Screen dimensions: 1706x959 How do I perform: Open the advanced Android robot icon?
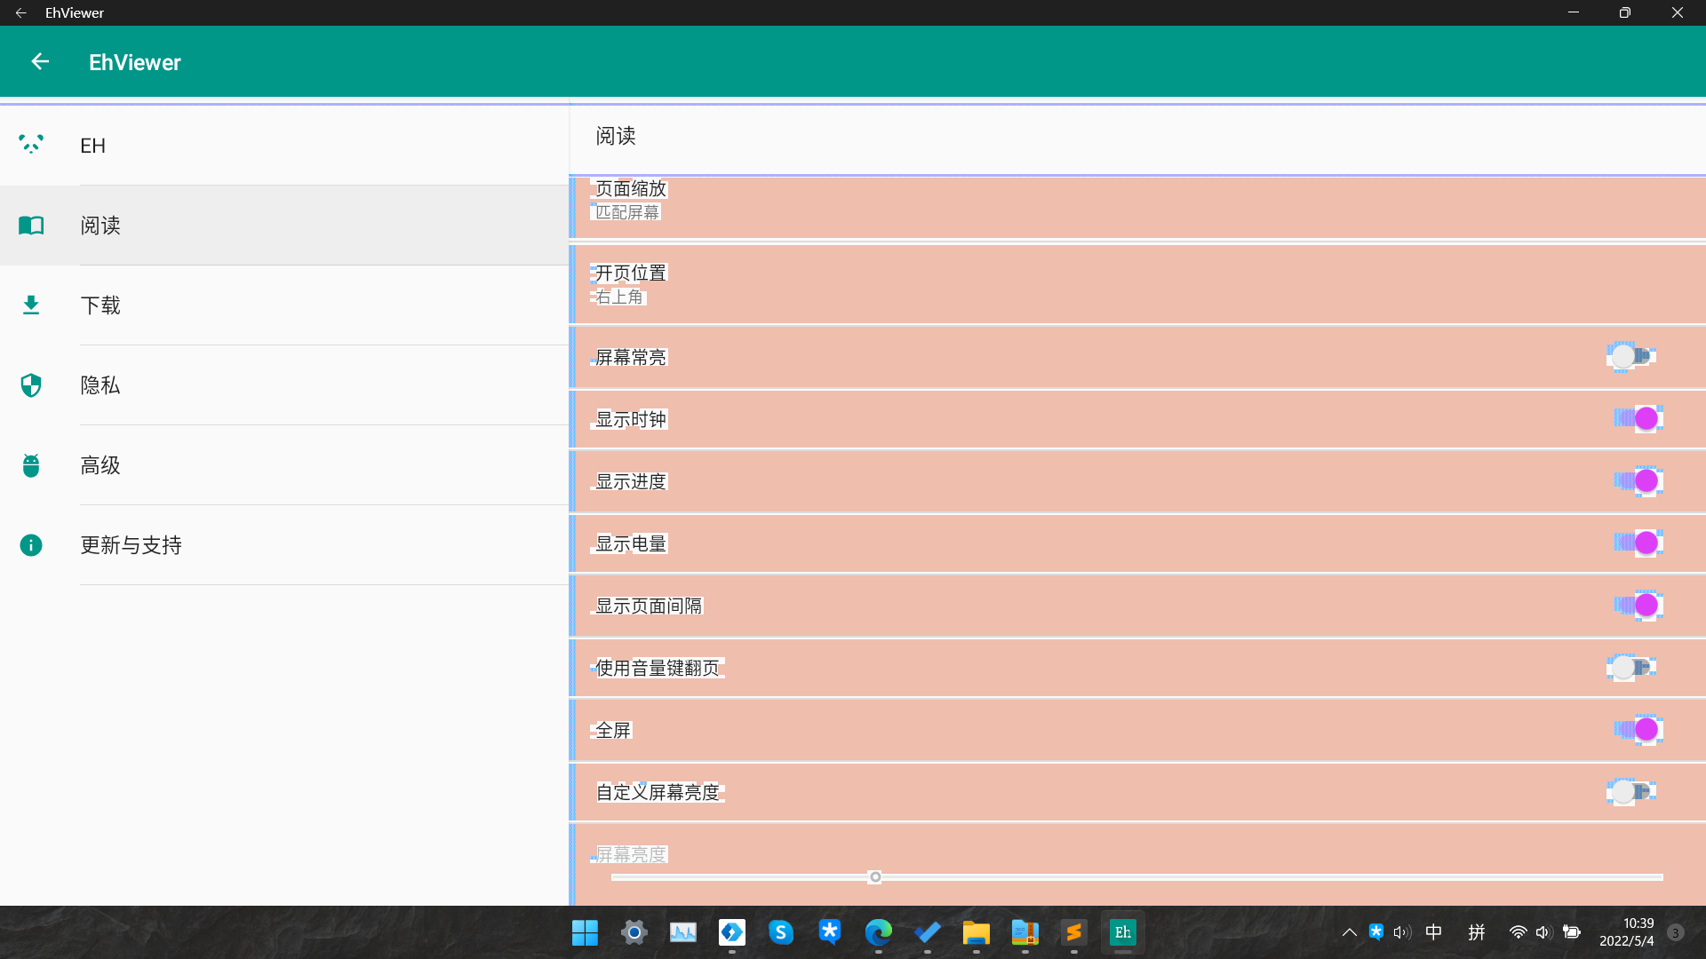pos(31,465)
